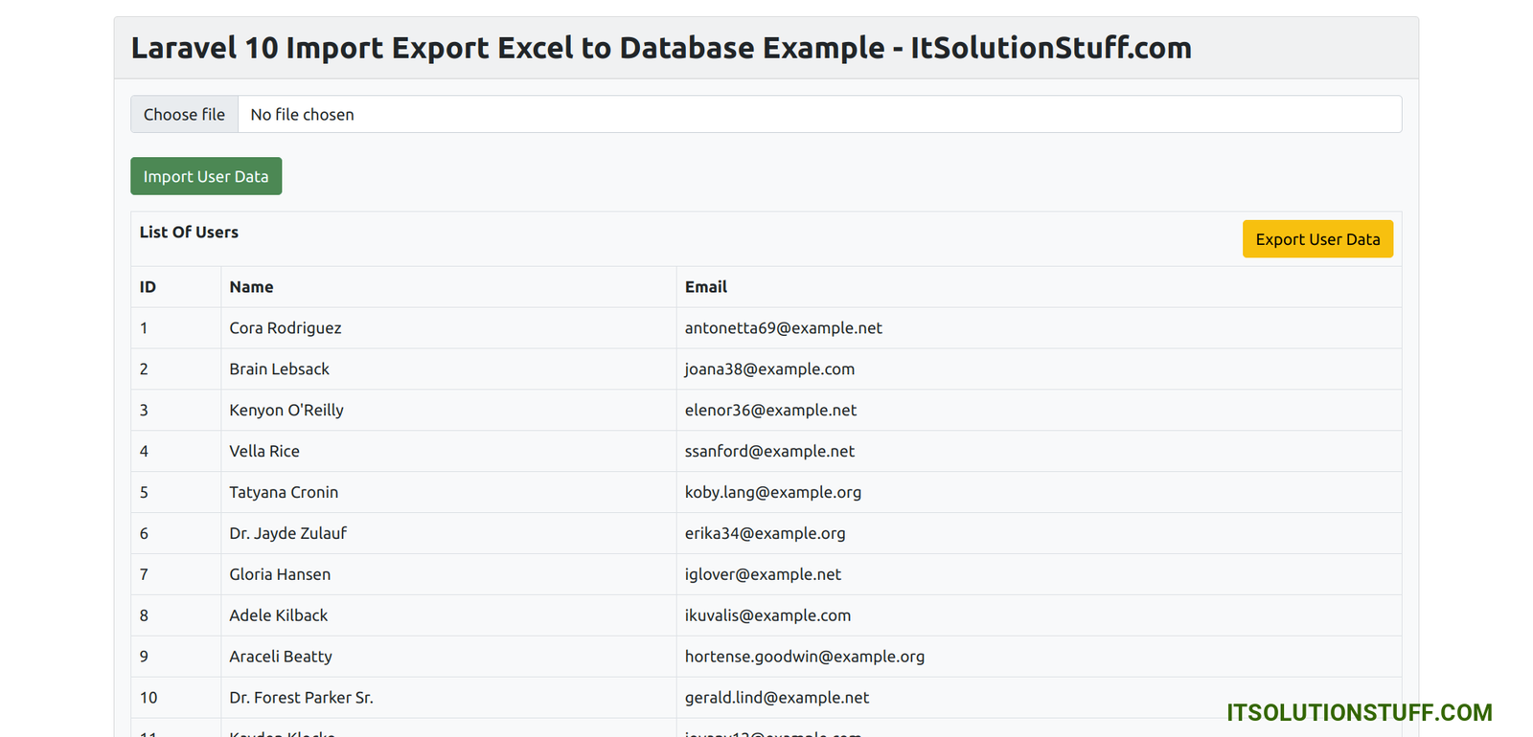Click the Email column header
Viewport: 1533px width, 737px height.
tap(705, 287)
